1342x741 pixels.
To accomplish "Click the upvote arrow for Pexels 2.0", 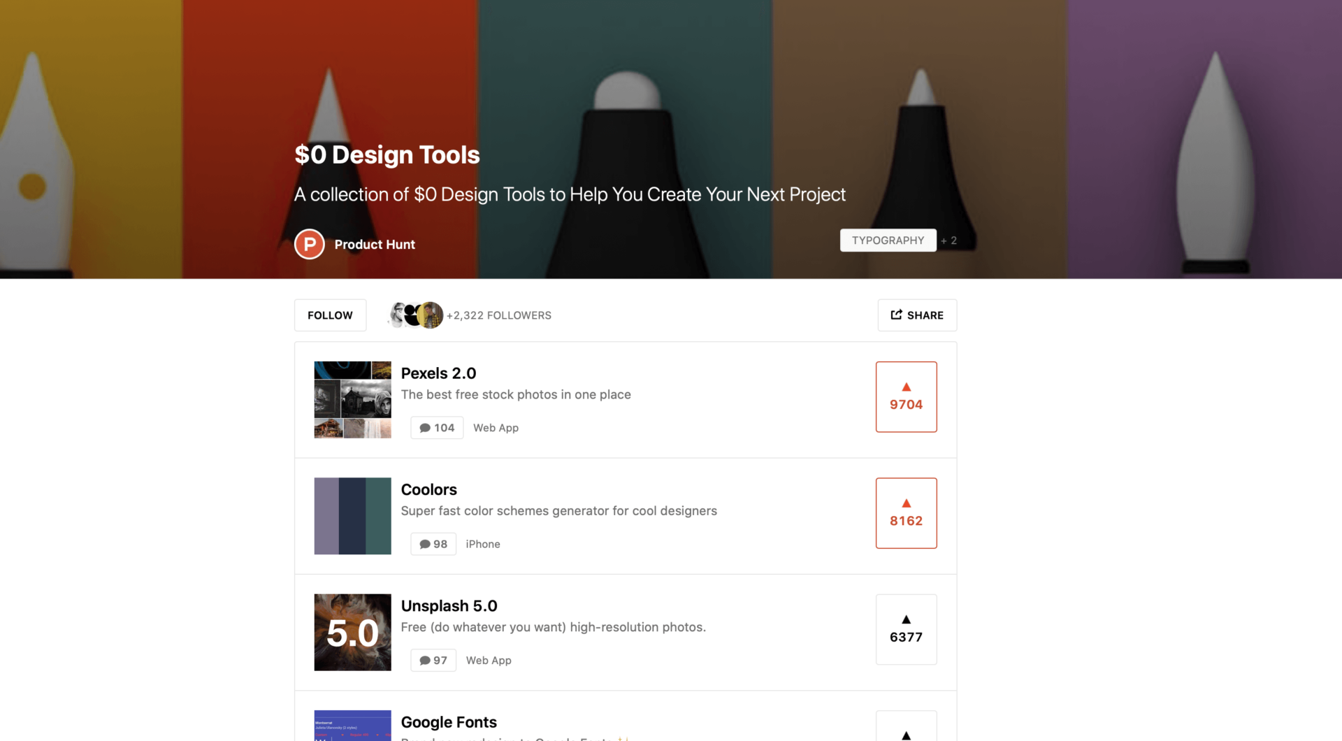I will [x=906, y=387].
